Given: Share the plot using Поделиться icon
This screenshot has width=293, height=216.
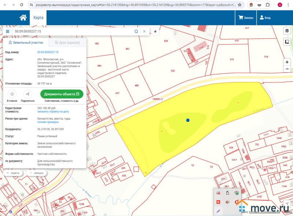Looking at the screenshot, I should 28,94.
